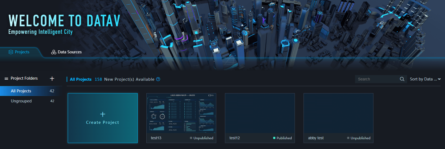
Task: Switch to the Projects tab
Action: [x=22, y=52]
